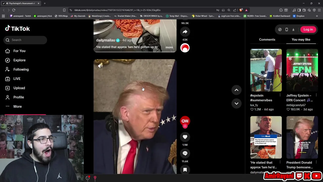
Task: Open mrbigcandy67 creator profile link
Action: (296, 105)
